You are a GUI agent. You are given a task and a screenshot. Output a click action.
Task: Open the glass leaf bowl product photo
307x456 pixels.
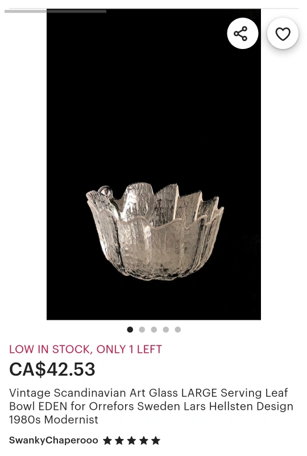point(155,231)
